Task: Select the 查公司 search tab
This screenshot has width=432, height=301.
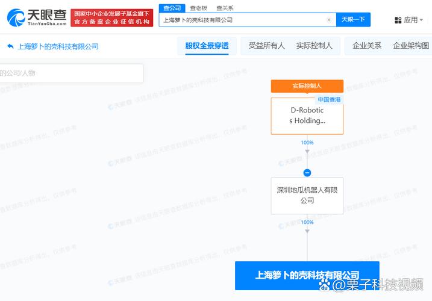Action: click(x=172, y=8)
